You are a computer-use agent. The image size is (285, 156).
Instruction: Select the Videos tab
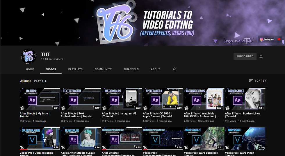tap(51, 69)
